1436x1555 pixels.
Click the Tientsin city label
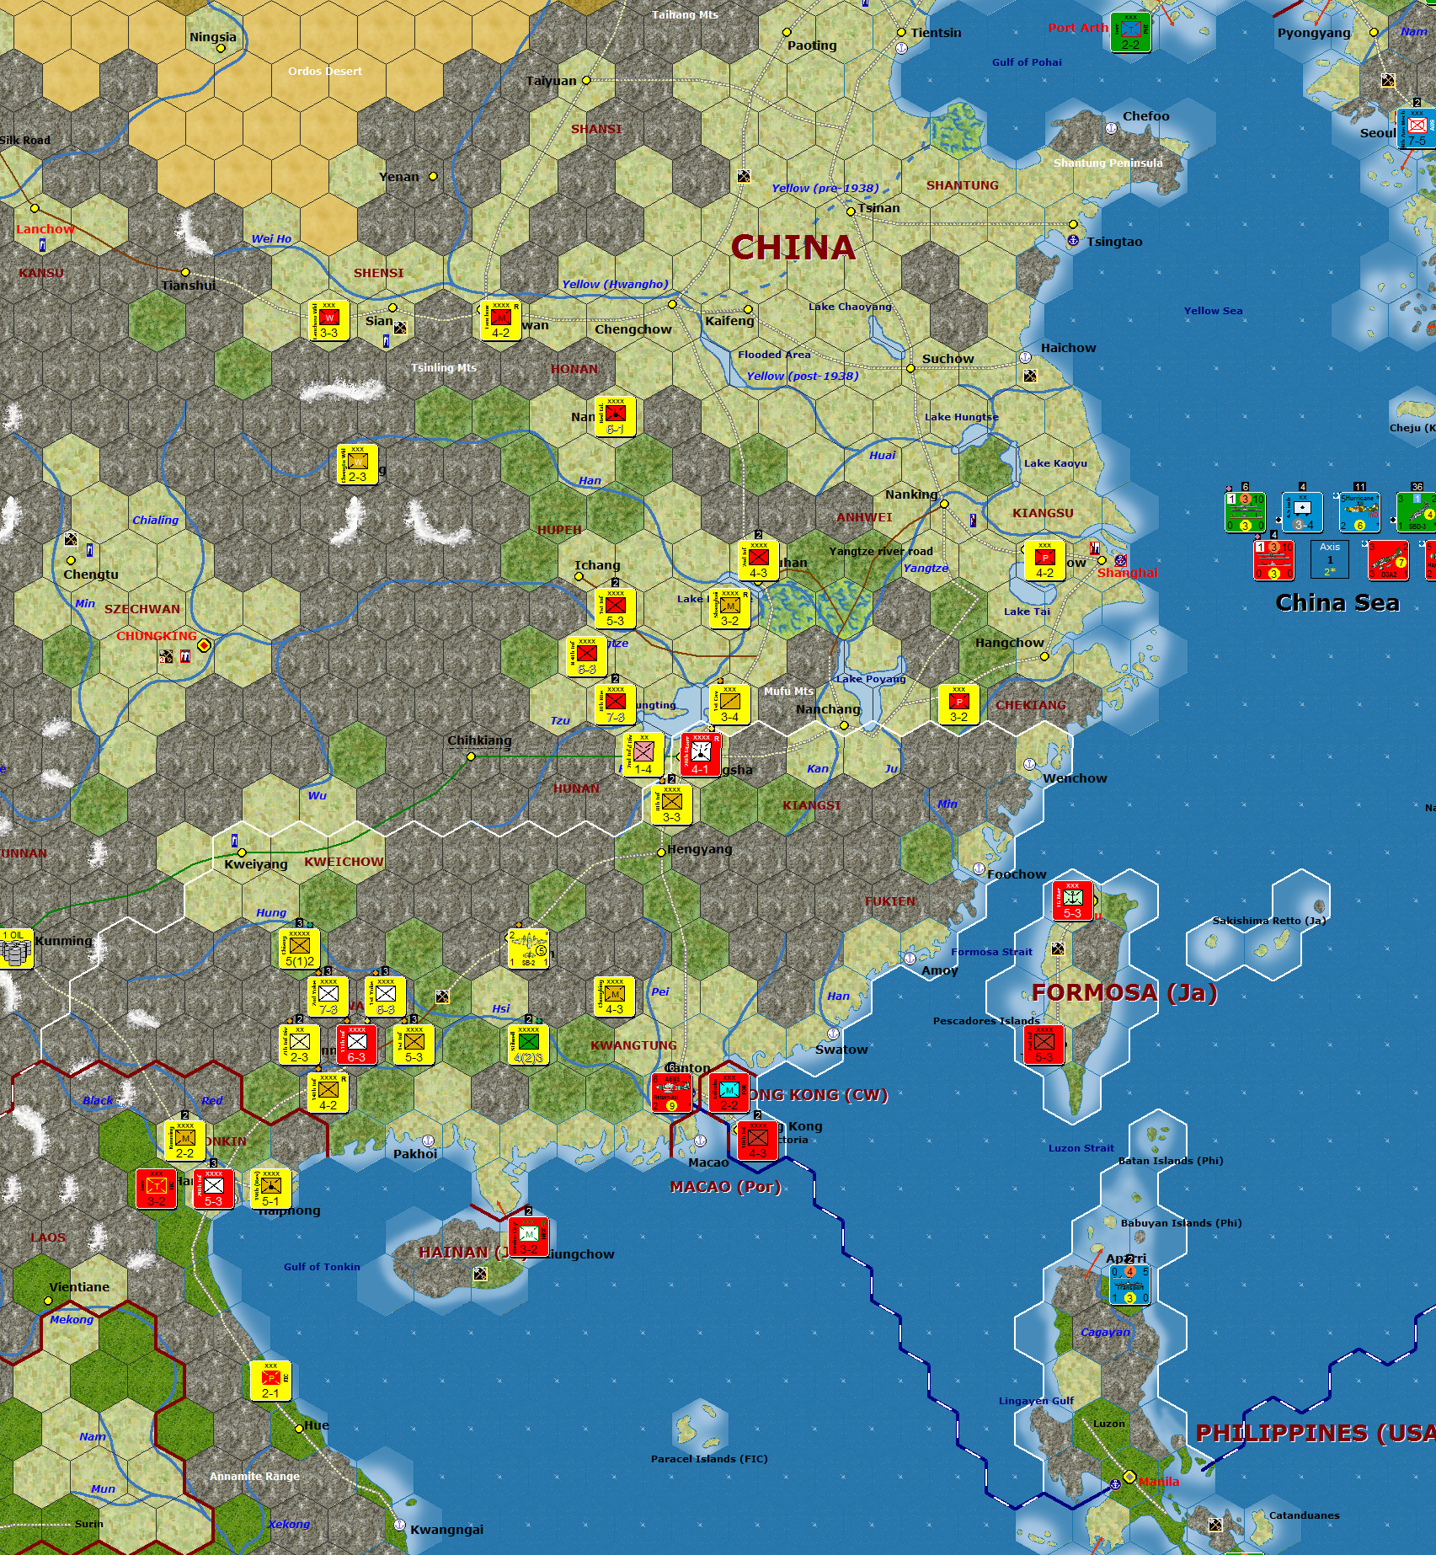(x=936, y=33)
